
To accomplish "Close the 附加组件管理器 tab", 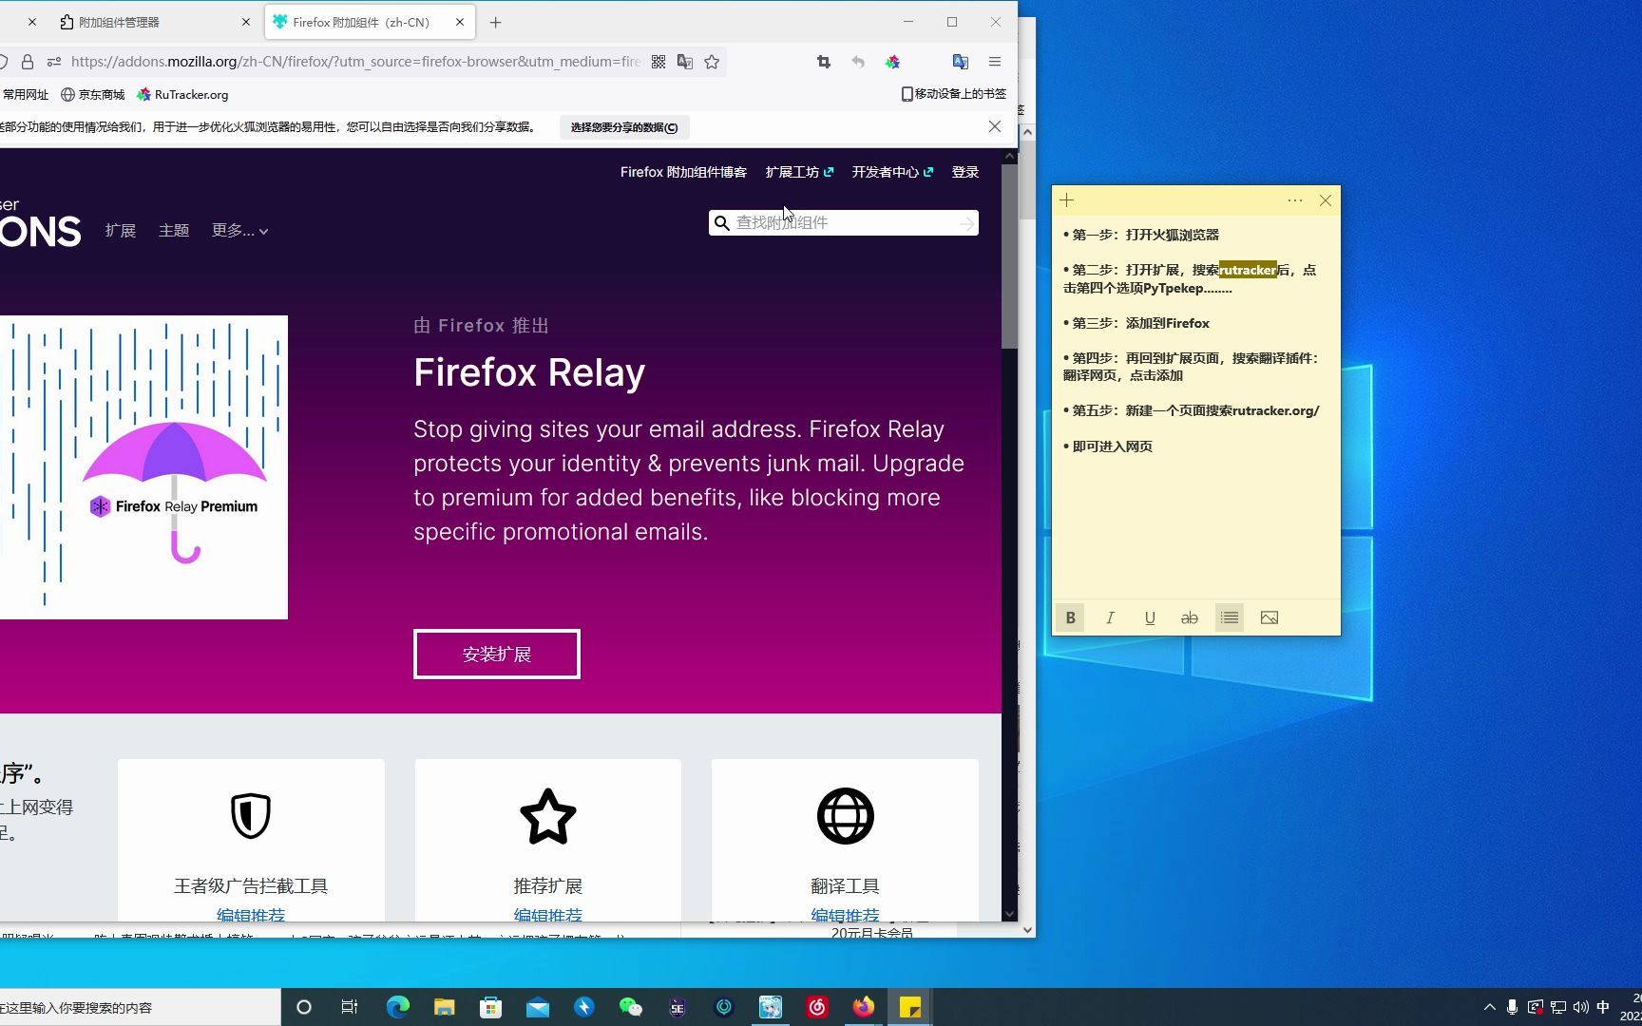I will [246, 22].
